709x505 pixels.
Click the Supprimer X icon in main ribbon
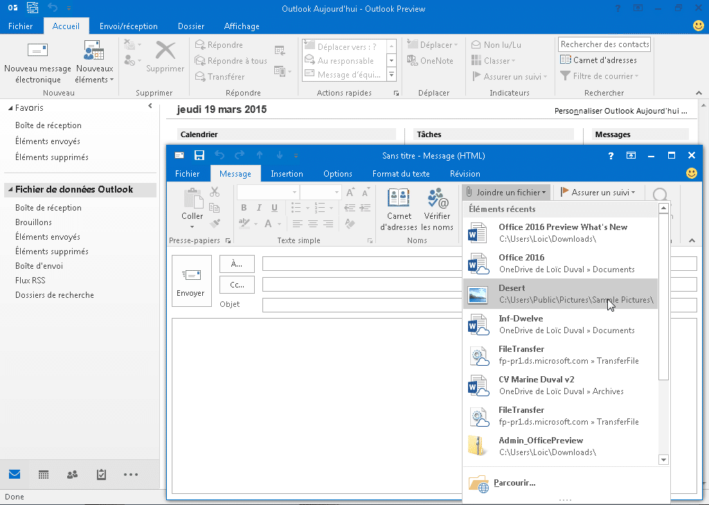[165, 51]
